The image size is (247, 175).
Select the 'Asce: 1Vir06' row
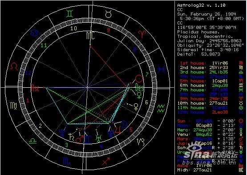[x=194, y=166]
